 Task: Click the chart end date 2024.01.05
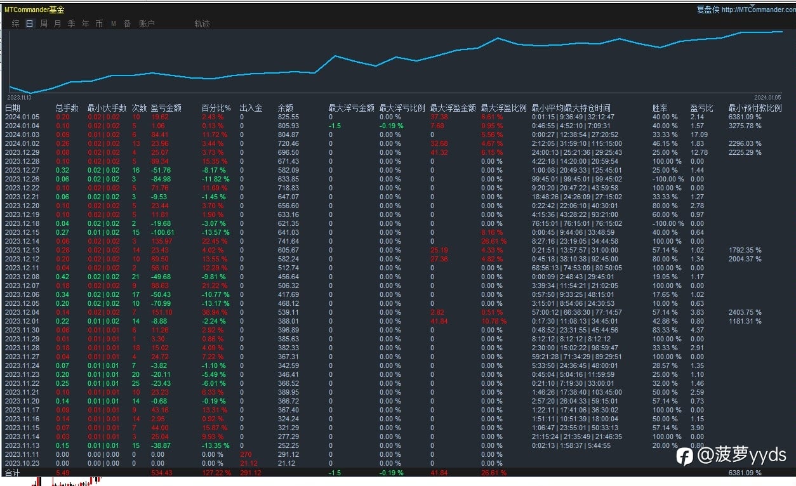click(769, 97)
